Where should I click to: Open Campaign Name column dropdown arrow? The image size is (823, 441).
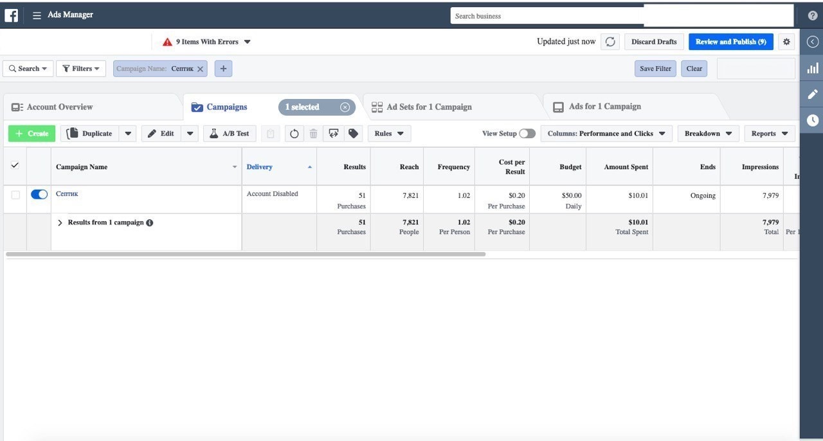point(234,167)
